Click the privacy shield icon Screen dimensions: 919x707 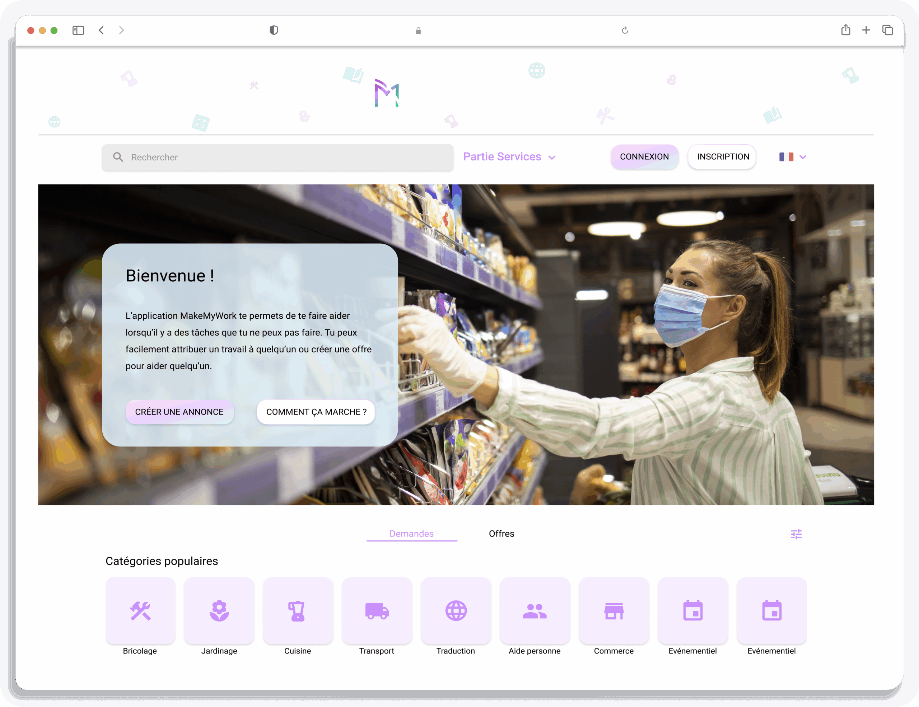[x=274, y=30]
